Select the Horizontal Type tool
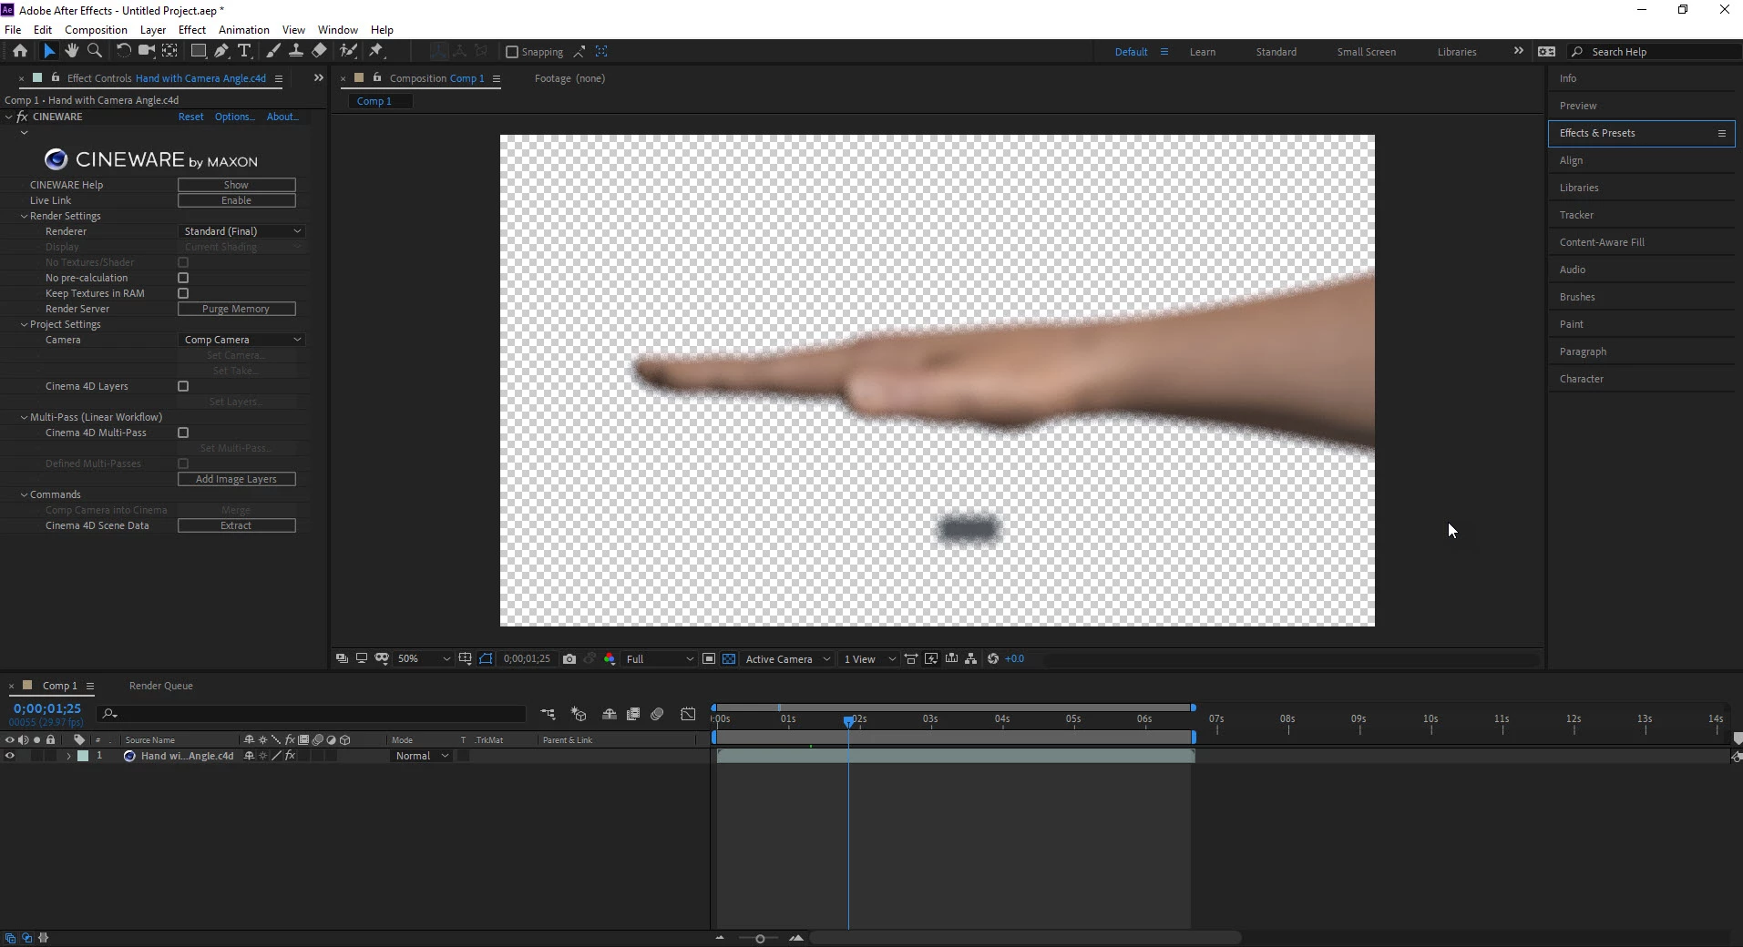Image resolution: width=1743 pixels, height=947 pixels. [x=244, y=51]
